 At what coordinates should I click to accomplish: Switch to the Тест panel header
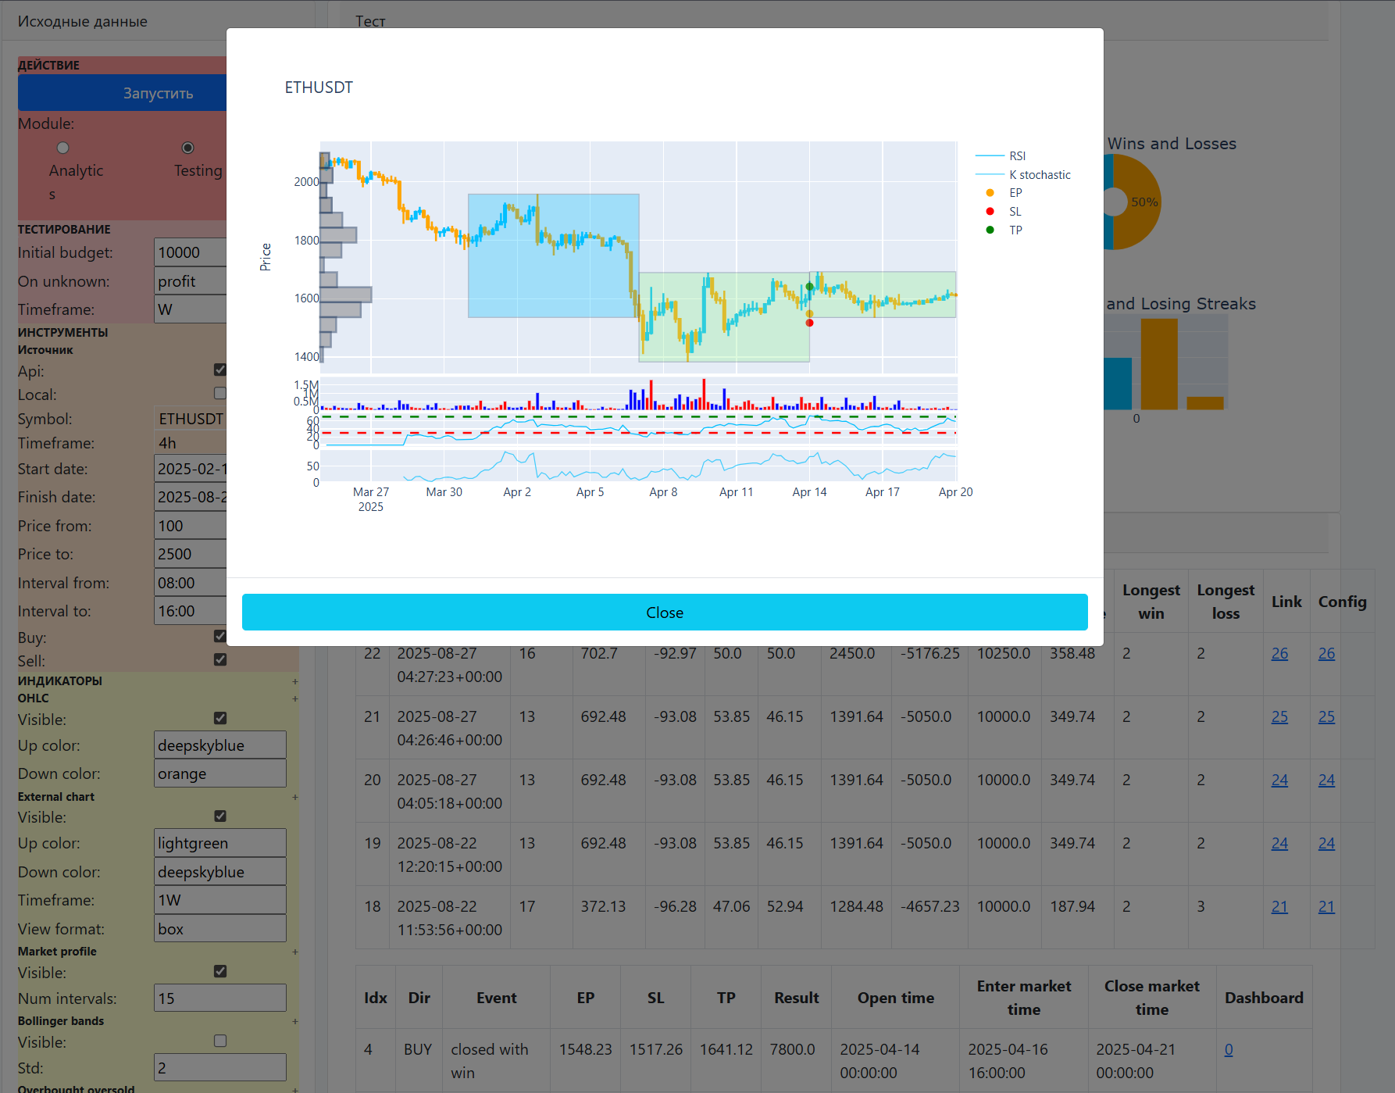click(x=370, y=21)
